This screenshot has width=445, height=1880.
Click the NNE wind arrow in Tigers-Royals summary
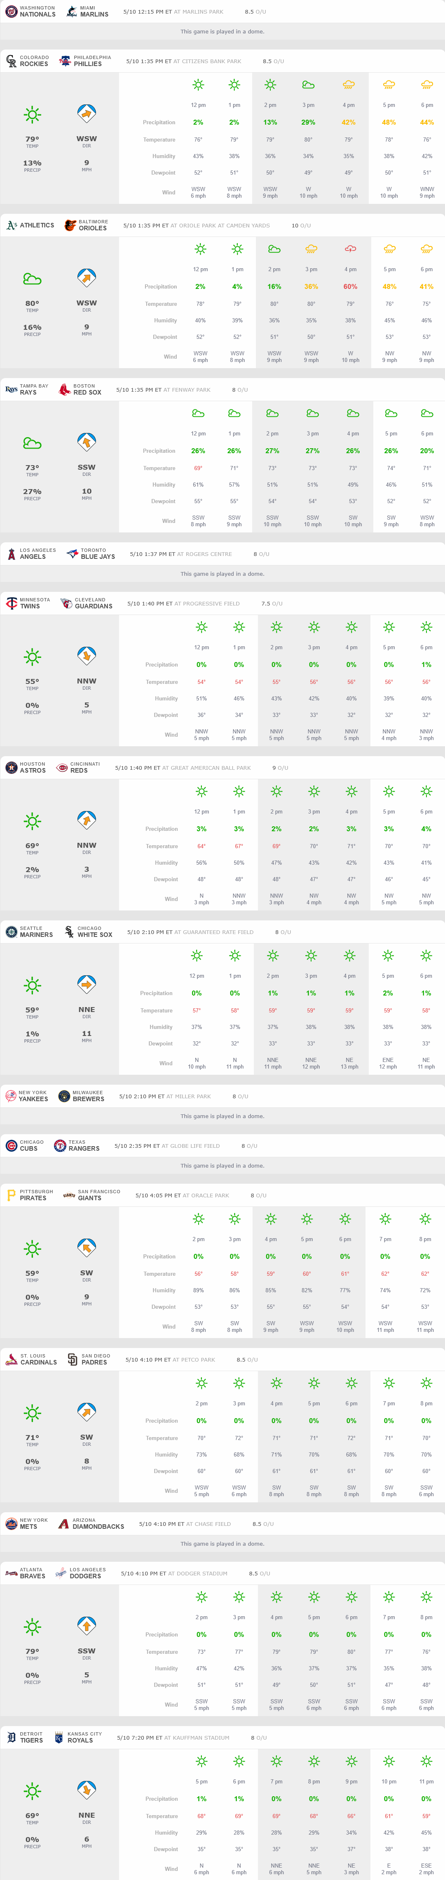tap(87, 1790)
